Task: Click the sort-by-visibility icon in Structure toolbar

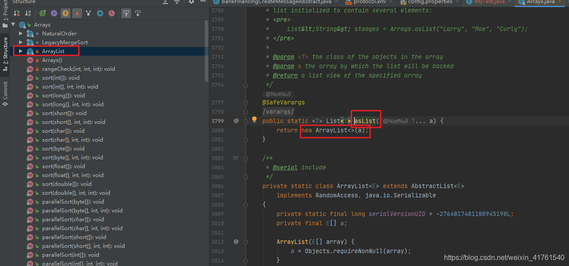Action: click(x=15, y=14)
